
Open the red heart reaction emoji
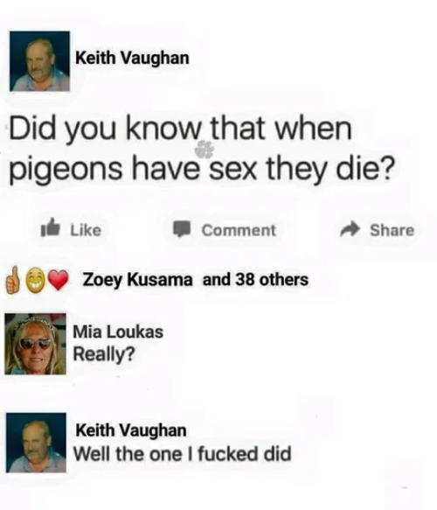59,281
